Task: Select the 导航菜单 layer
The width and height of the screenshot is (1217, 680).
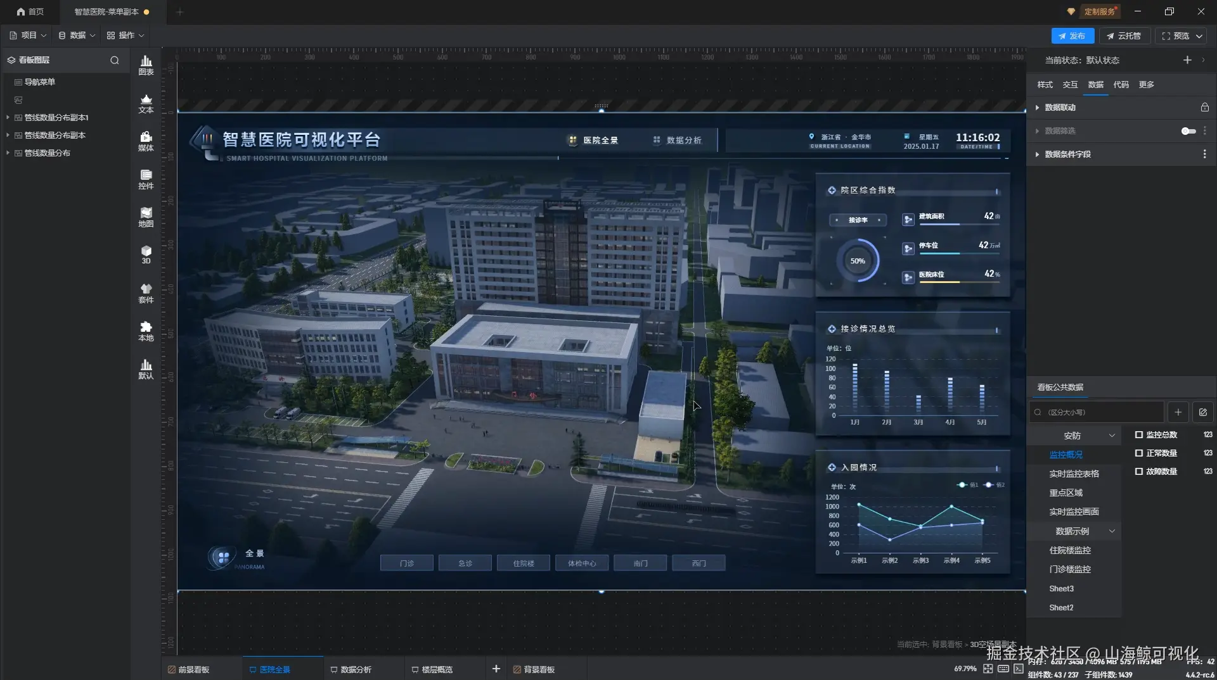Action: (x=66, y=82)
